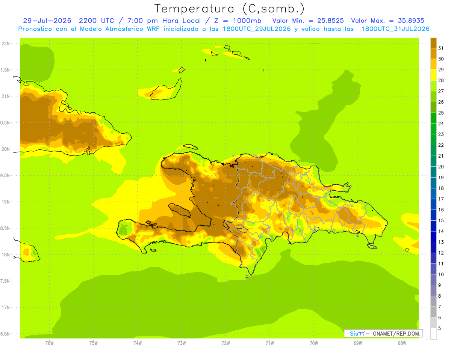This screenshot has height=348, width=451.
Task: Click the '19N' latitude label
Action: [x=6, y=202]
